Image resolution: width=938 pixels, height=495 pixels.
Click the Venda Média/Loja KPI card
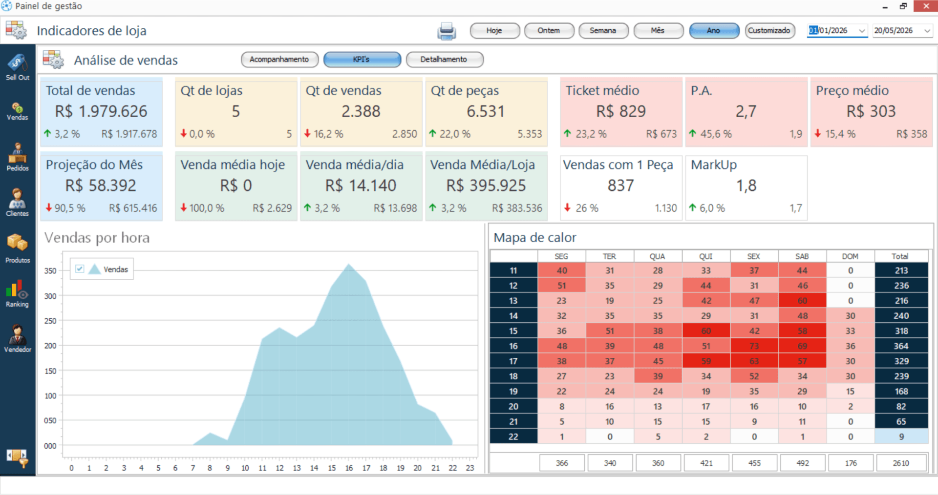click(x=486, y=186)
